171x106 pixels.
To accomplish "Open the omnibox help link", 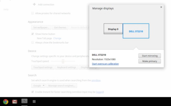I will (96, 80).
